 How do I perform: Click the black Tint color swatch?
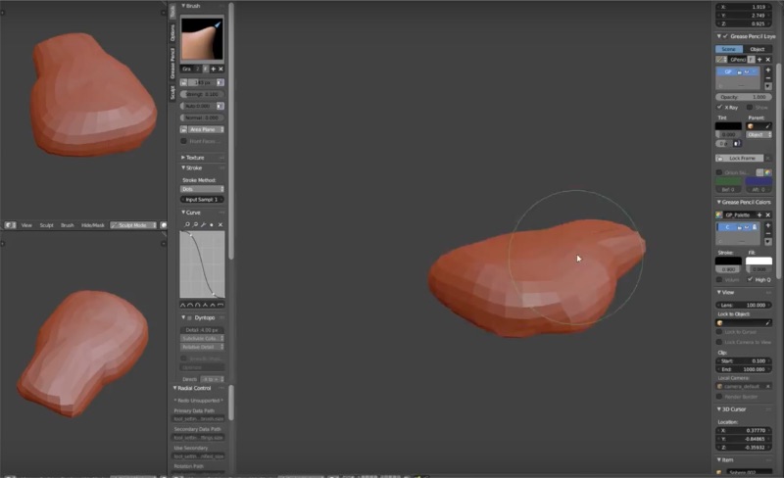click(728, 126)
